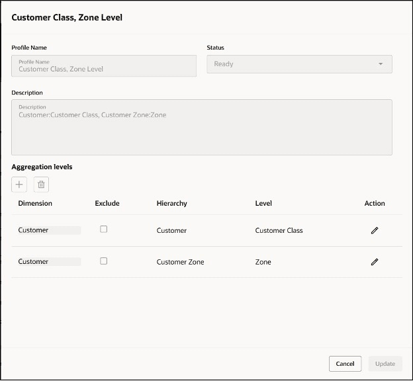Edit the Customer Class row pencil icon
413x381 pixels.
click(x=375, y=230)
